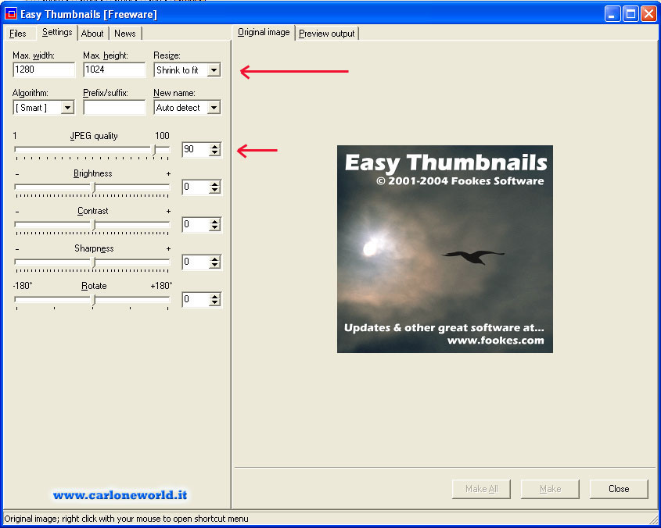Expand the Algorithm dropdown
This screenshot has width=661, height=528.
coord(67,108)
